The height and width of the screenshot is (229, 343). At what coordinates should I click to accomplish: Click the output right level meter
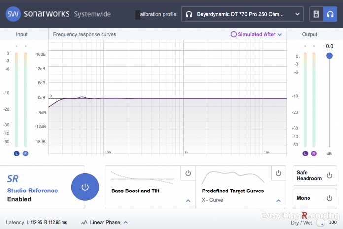point(314,100)
